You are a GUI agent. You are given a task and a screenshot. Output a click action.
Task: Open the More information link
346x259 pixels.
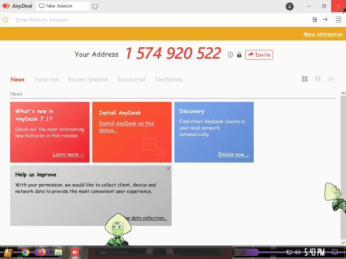click(323, 34)
